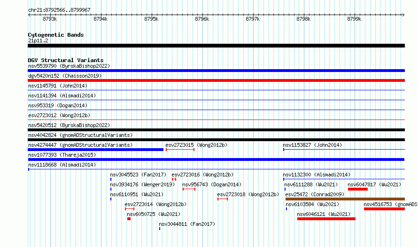
Task: Open the nsv6046121 (Wu2021) label
Action: [x=324, y=214]
